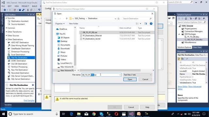The height and width of the screenshot is (117, 209).
Task: Open the Organize menu
Action: click(x=60, y=24)
